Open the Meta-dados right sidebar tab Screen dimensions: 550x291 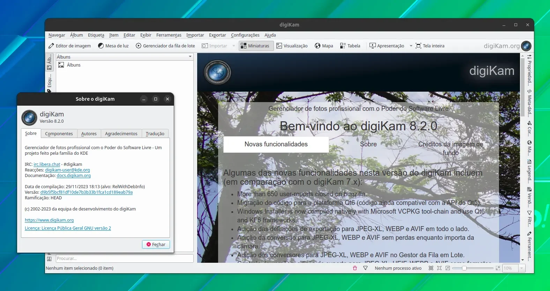(529, 103)
